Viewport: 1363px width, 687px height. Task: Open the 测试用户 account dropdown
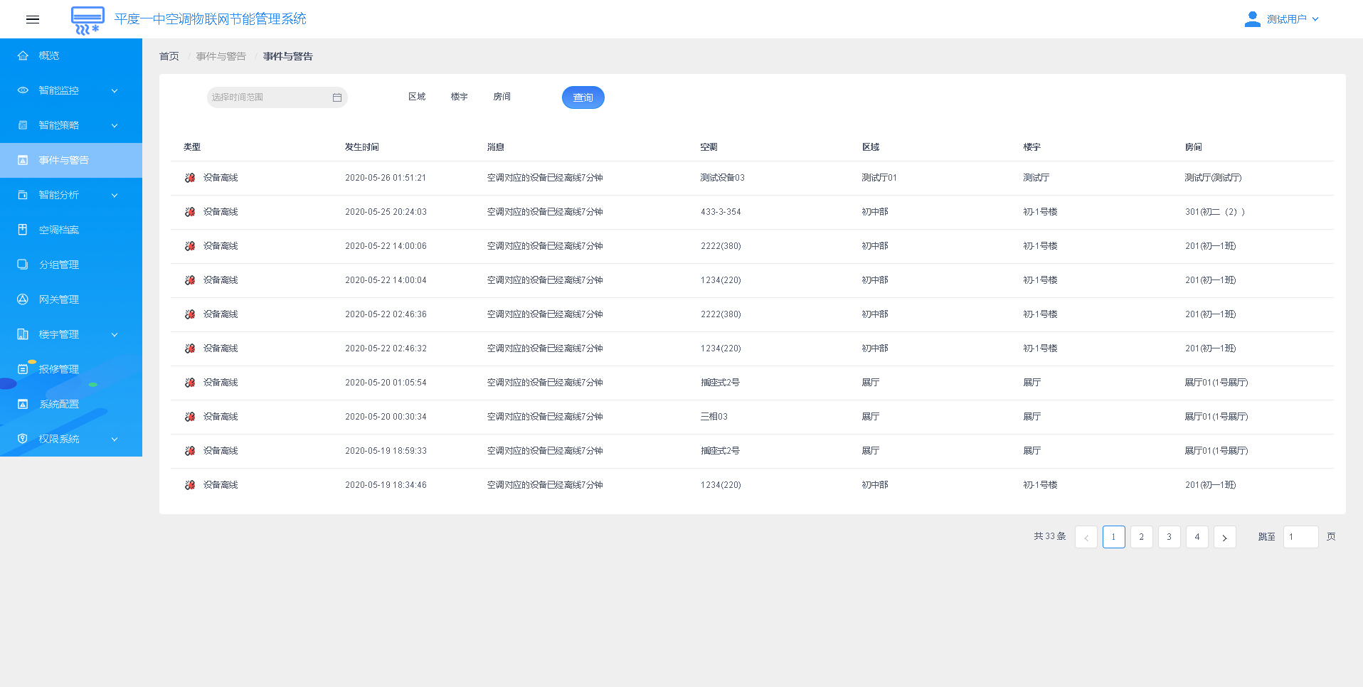point(1292,19)
